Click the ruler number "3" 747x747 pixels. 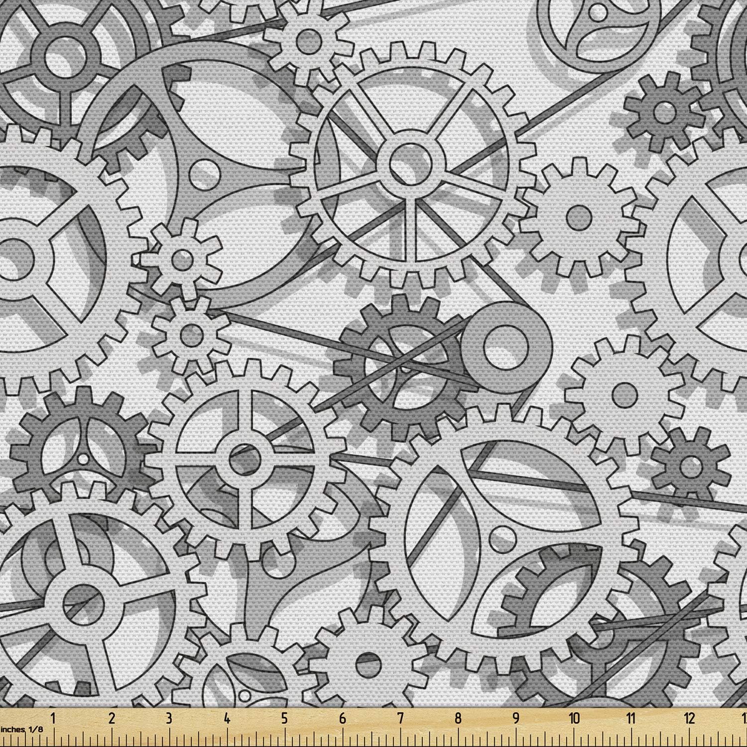(x=169, y=719)
